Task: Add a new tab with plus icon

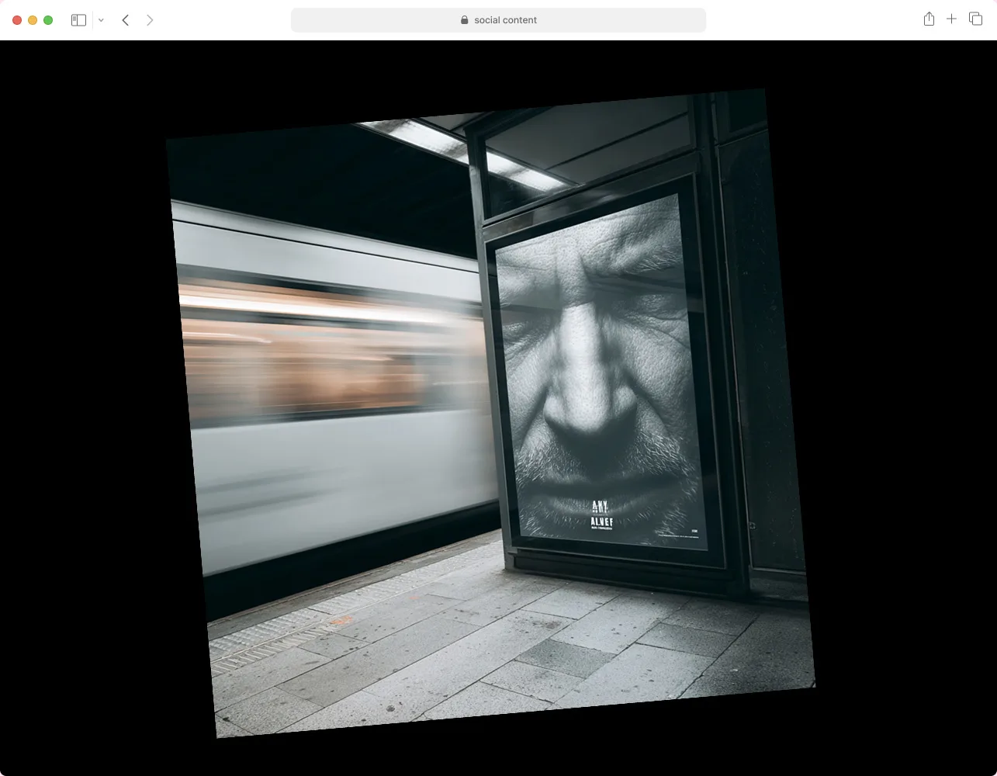Action: [951, 19]
